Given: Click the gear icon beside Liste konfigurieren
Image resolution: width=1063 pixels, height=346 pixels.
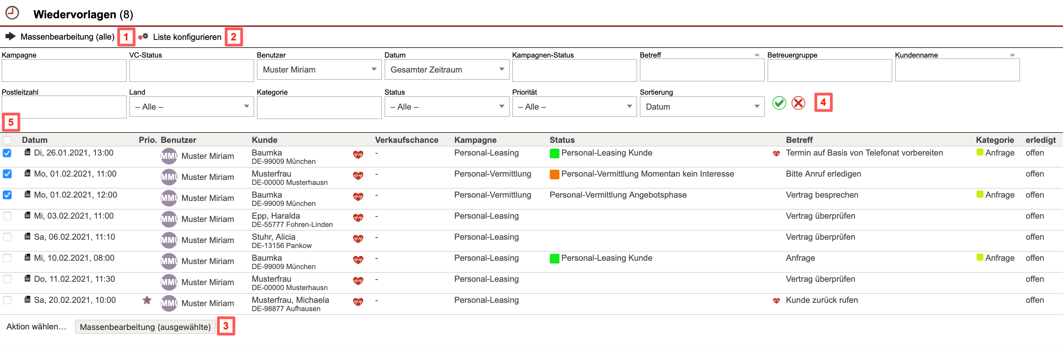Looking at the screenshot, I should click(x=143, y=37).
